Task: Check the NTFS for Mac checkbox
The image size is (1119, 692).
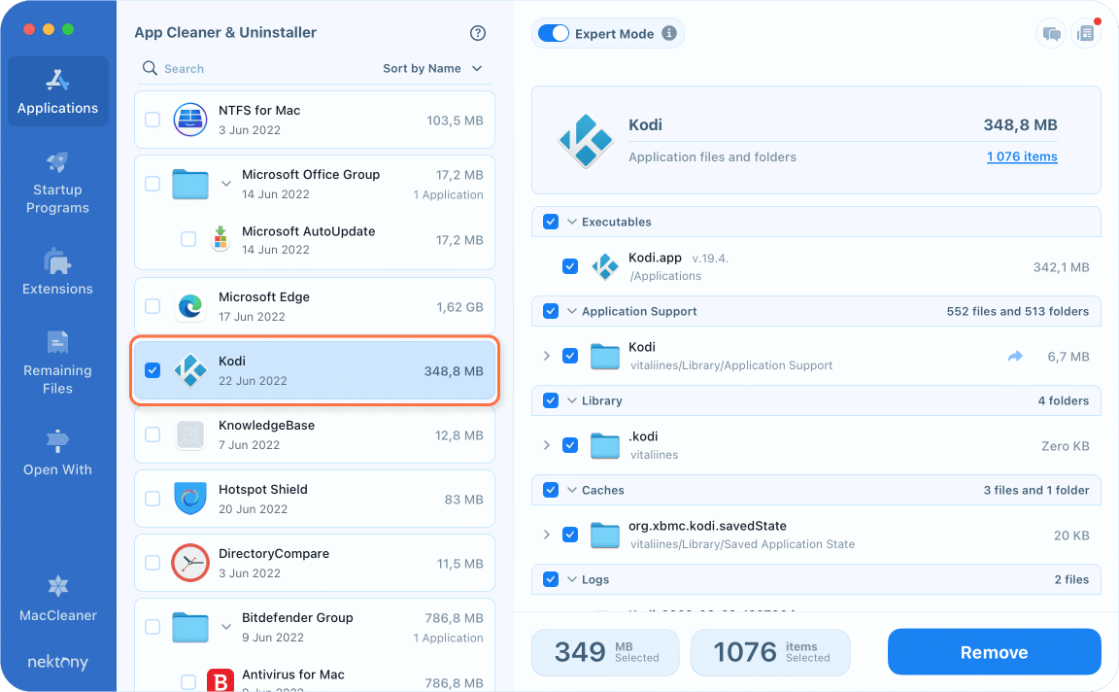Action: coord(153,120)
